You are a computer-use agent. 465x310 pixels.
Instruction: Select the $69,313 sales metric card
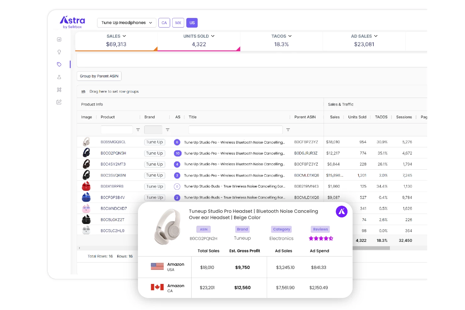coord(116,41)
